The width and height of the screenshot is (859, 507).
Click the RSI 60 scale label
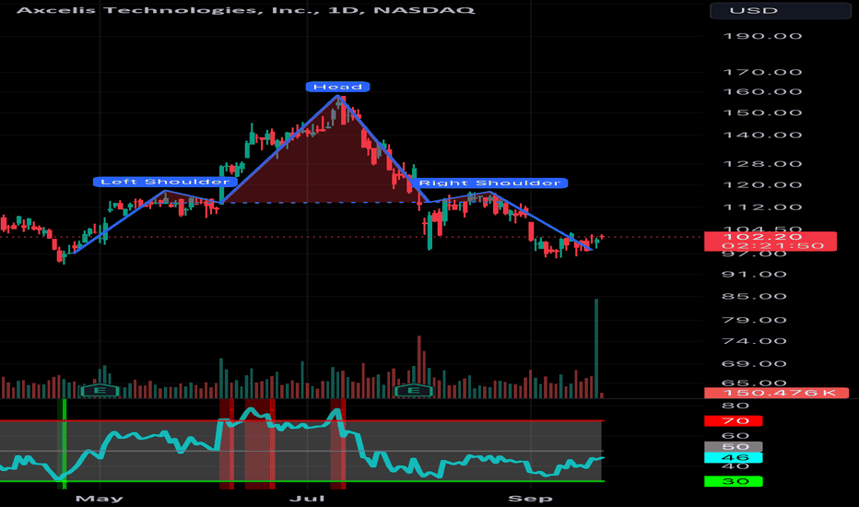coord(735,436)
